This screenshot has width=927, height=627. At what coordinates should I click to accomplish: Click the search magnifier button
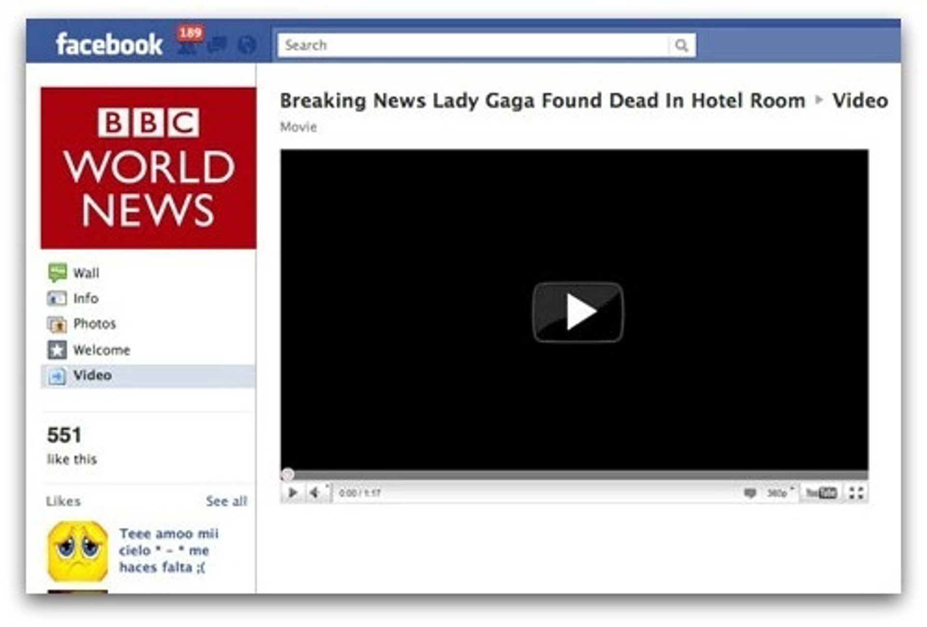[x=681, y=45]
